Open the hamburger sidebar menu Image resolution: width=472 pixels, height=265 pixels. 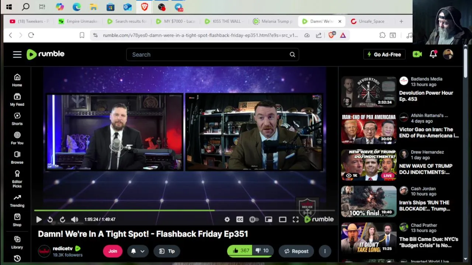[x=17, y=54]
